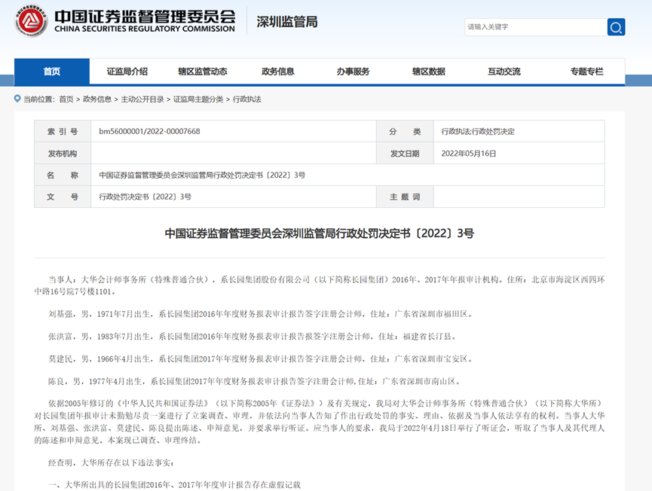Screen dimensions: 652x491
Task: Type in the keyword search field
Action: [x=535, y=27]
